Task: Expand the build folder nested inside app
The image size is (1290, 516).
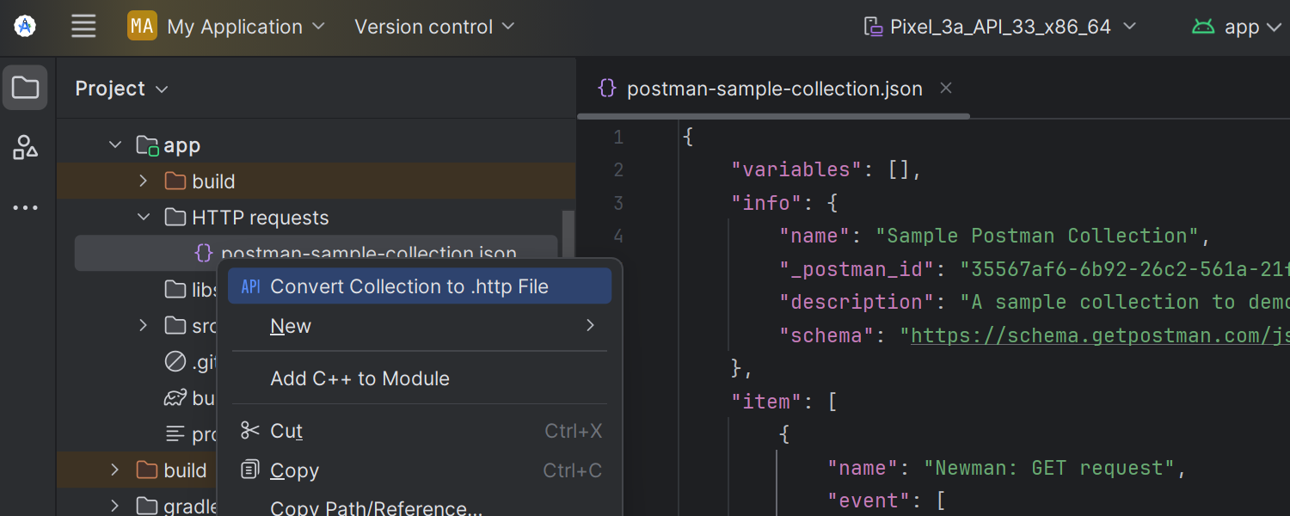Action: point(144,181)
